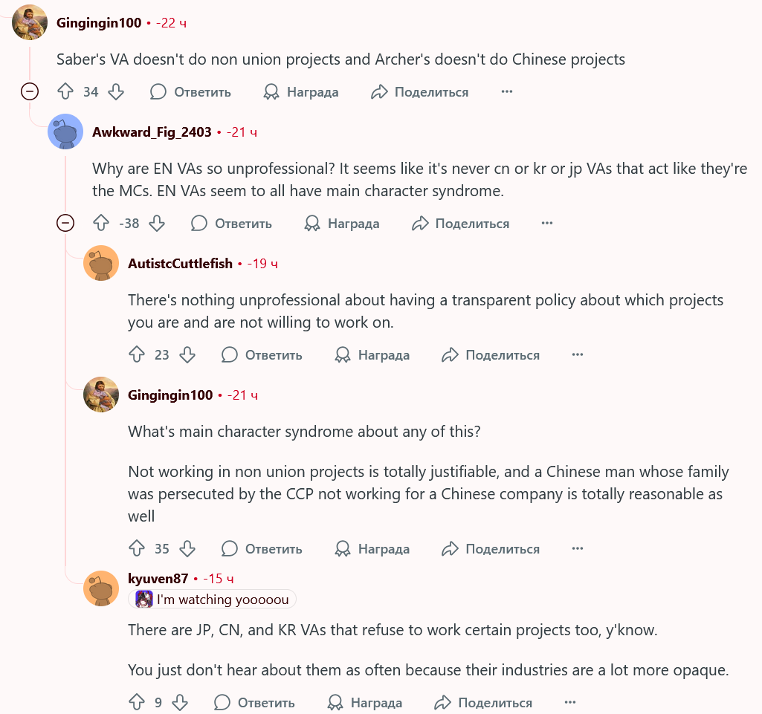Click 'Поделиться' under the 35-point Gingingin100 reply
The image size is (762, 714).
pyautogui.click(x=503, y=549)
